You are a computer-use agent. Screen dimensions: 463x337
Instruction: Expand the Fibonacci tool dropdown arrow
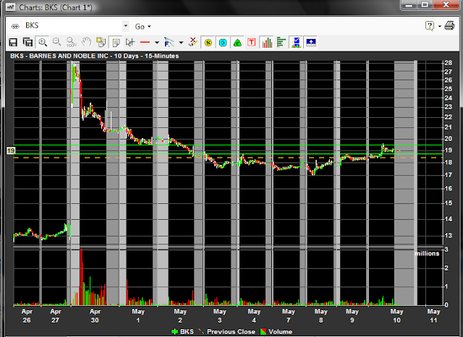click(181, 43)
